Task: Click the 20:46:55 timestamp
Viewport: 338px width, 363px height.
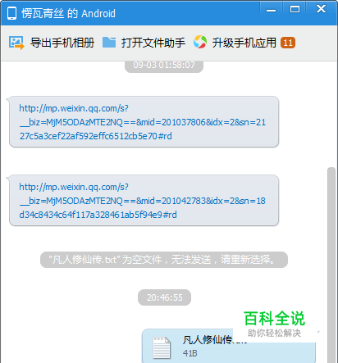Action: click(x=164, y=297)
